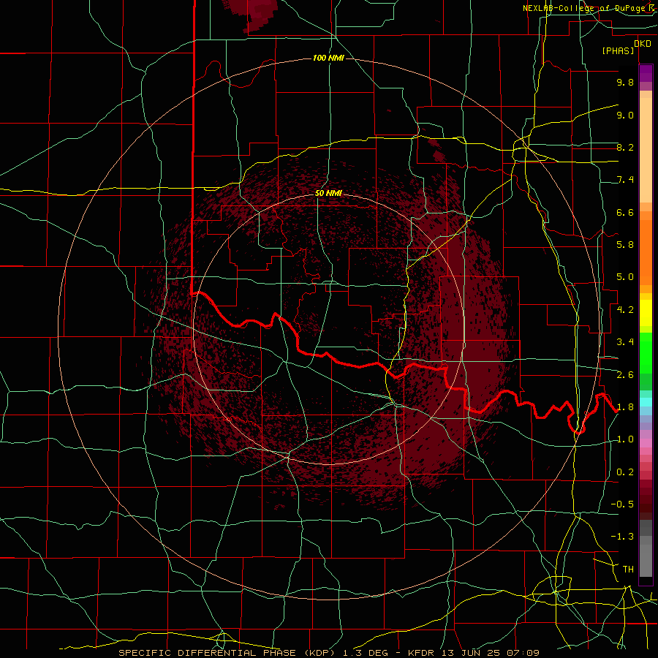Screen dimensions: 658x658
Task: Click the 100 NMI range ring label
Action: (328, 58)
